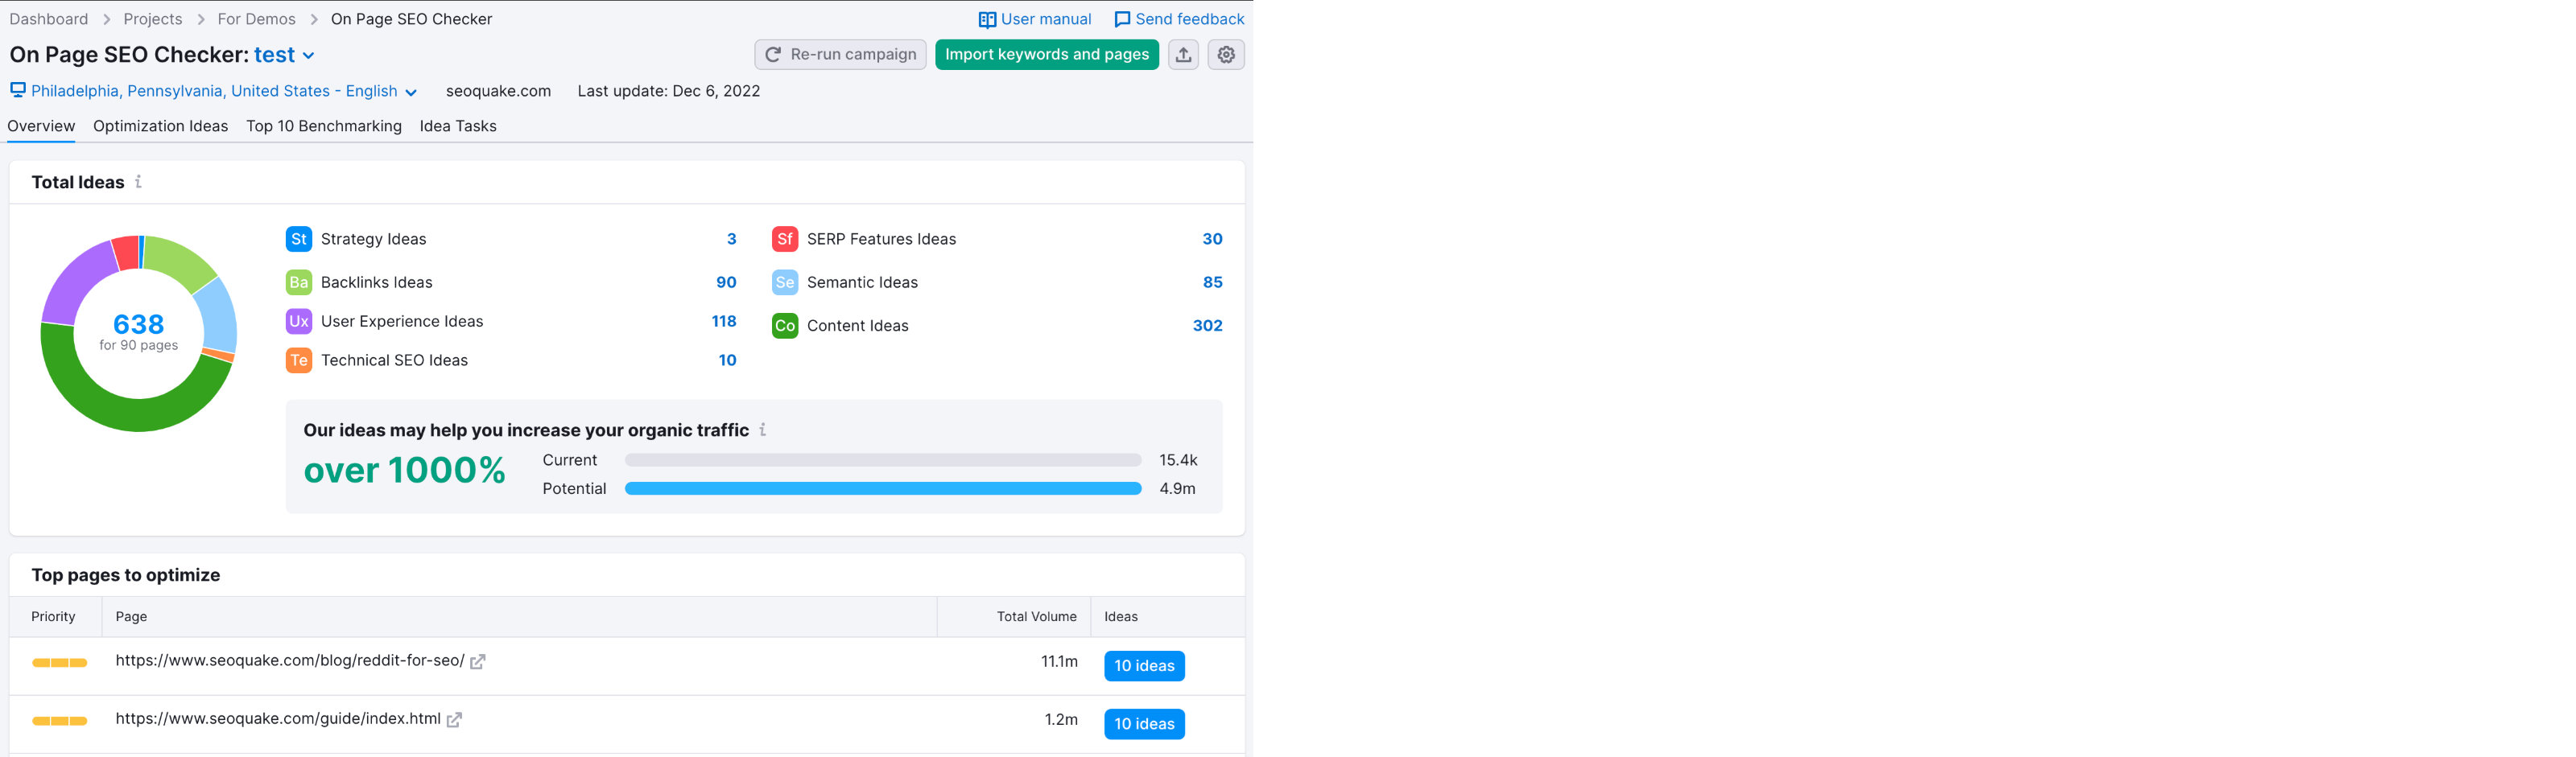Click the Semantic Ideas icon

click(785, 282)
